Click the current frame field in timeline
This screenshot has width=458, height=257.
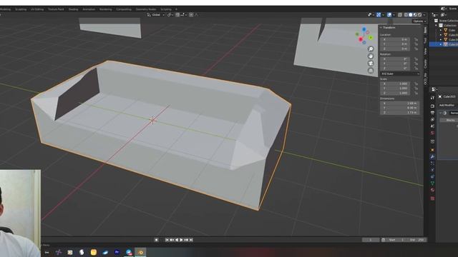(x=371, y=240)
